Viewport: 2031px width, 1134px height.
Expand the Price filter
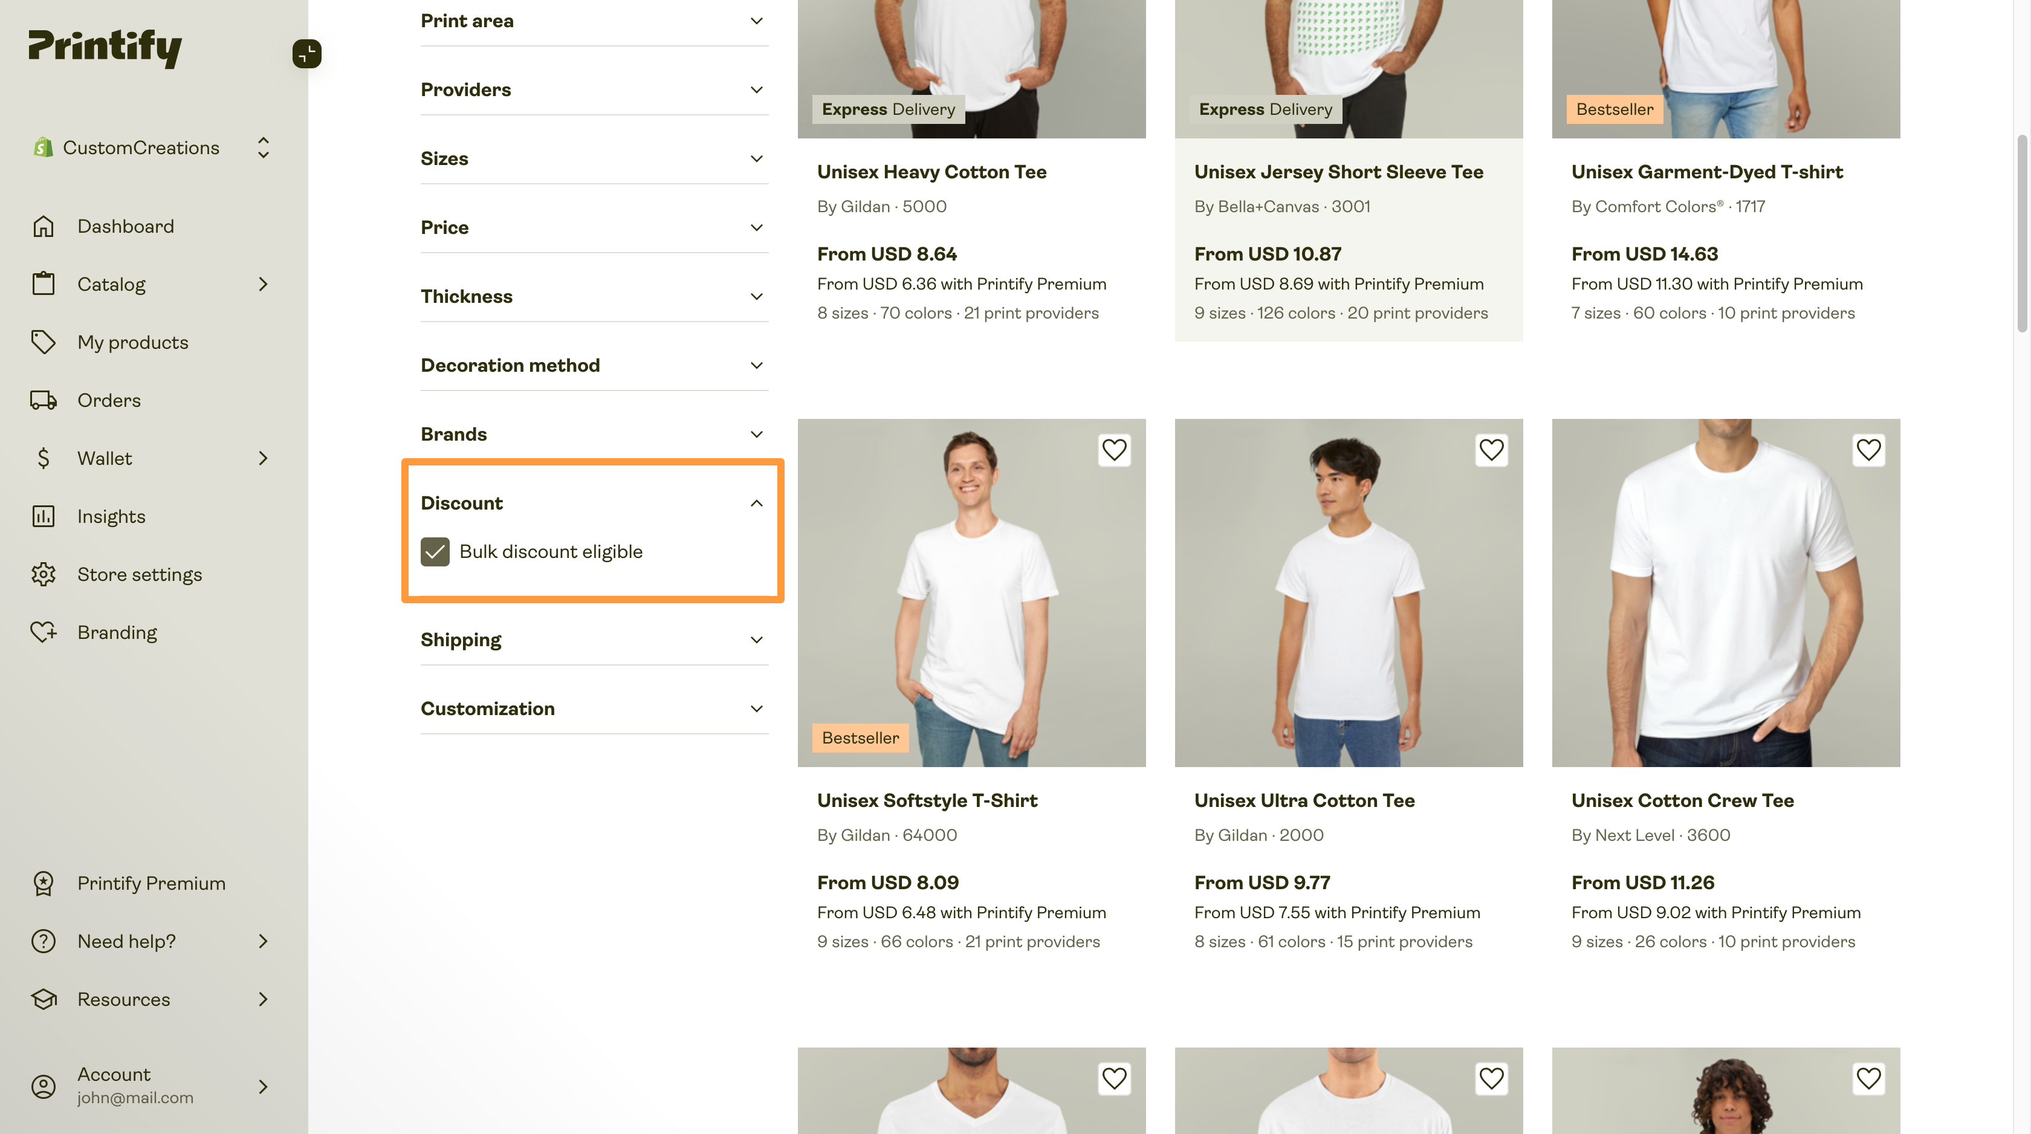pos(594,228)
